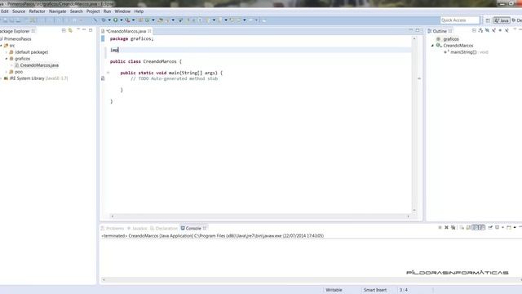Toggle Show Console on standard error change
The image size is (522, 294).
(482, 227)
